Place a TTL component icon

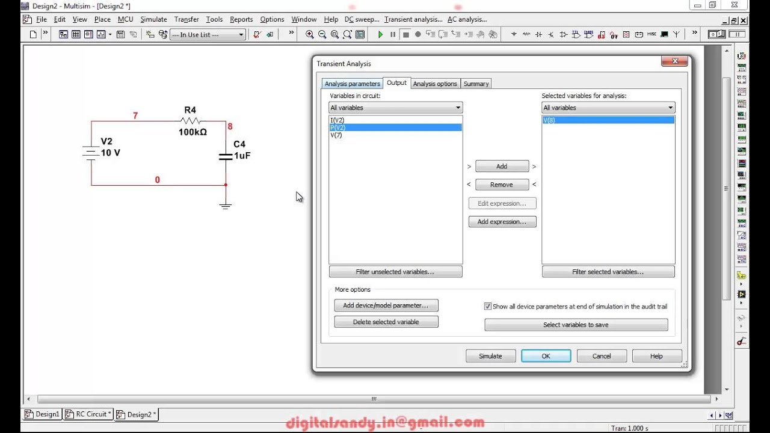point(576,35)
